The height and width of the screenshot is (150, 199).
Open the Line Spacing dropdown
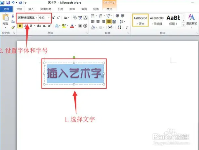click(122, 22)
